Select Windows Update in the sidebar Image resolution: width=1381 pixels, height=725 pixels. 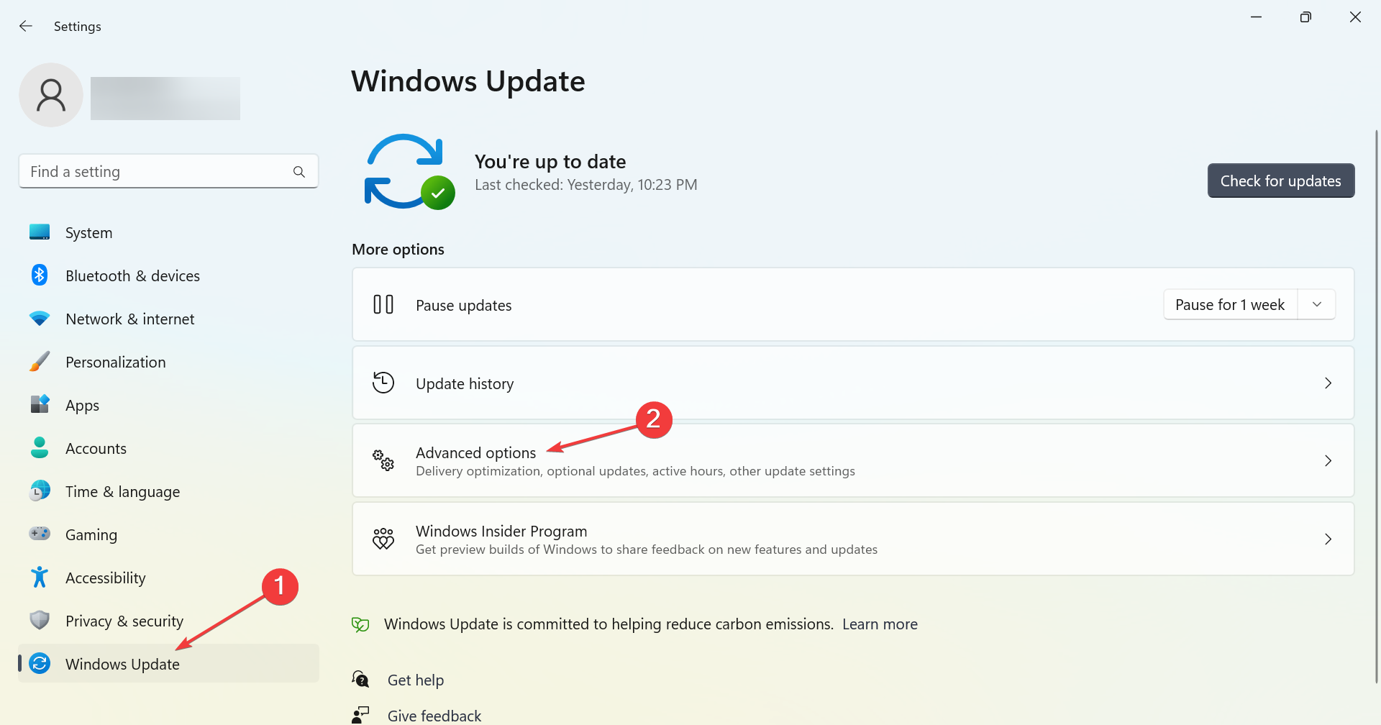pyautogui.click(x=122, y=663)
